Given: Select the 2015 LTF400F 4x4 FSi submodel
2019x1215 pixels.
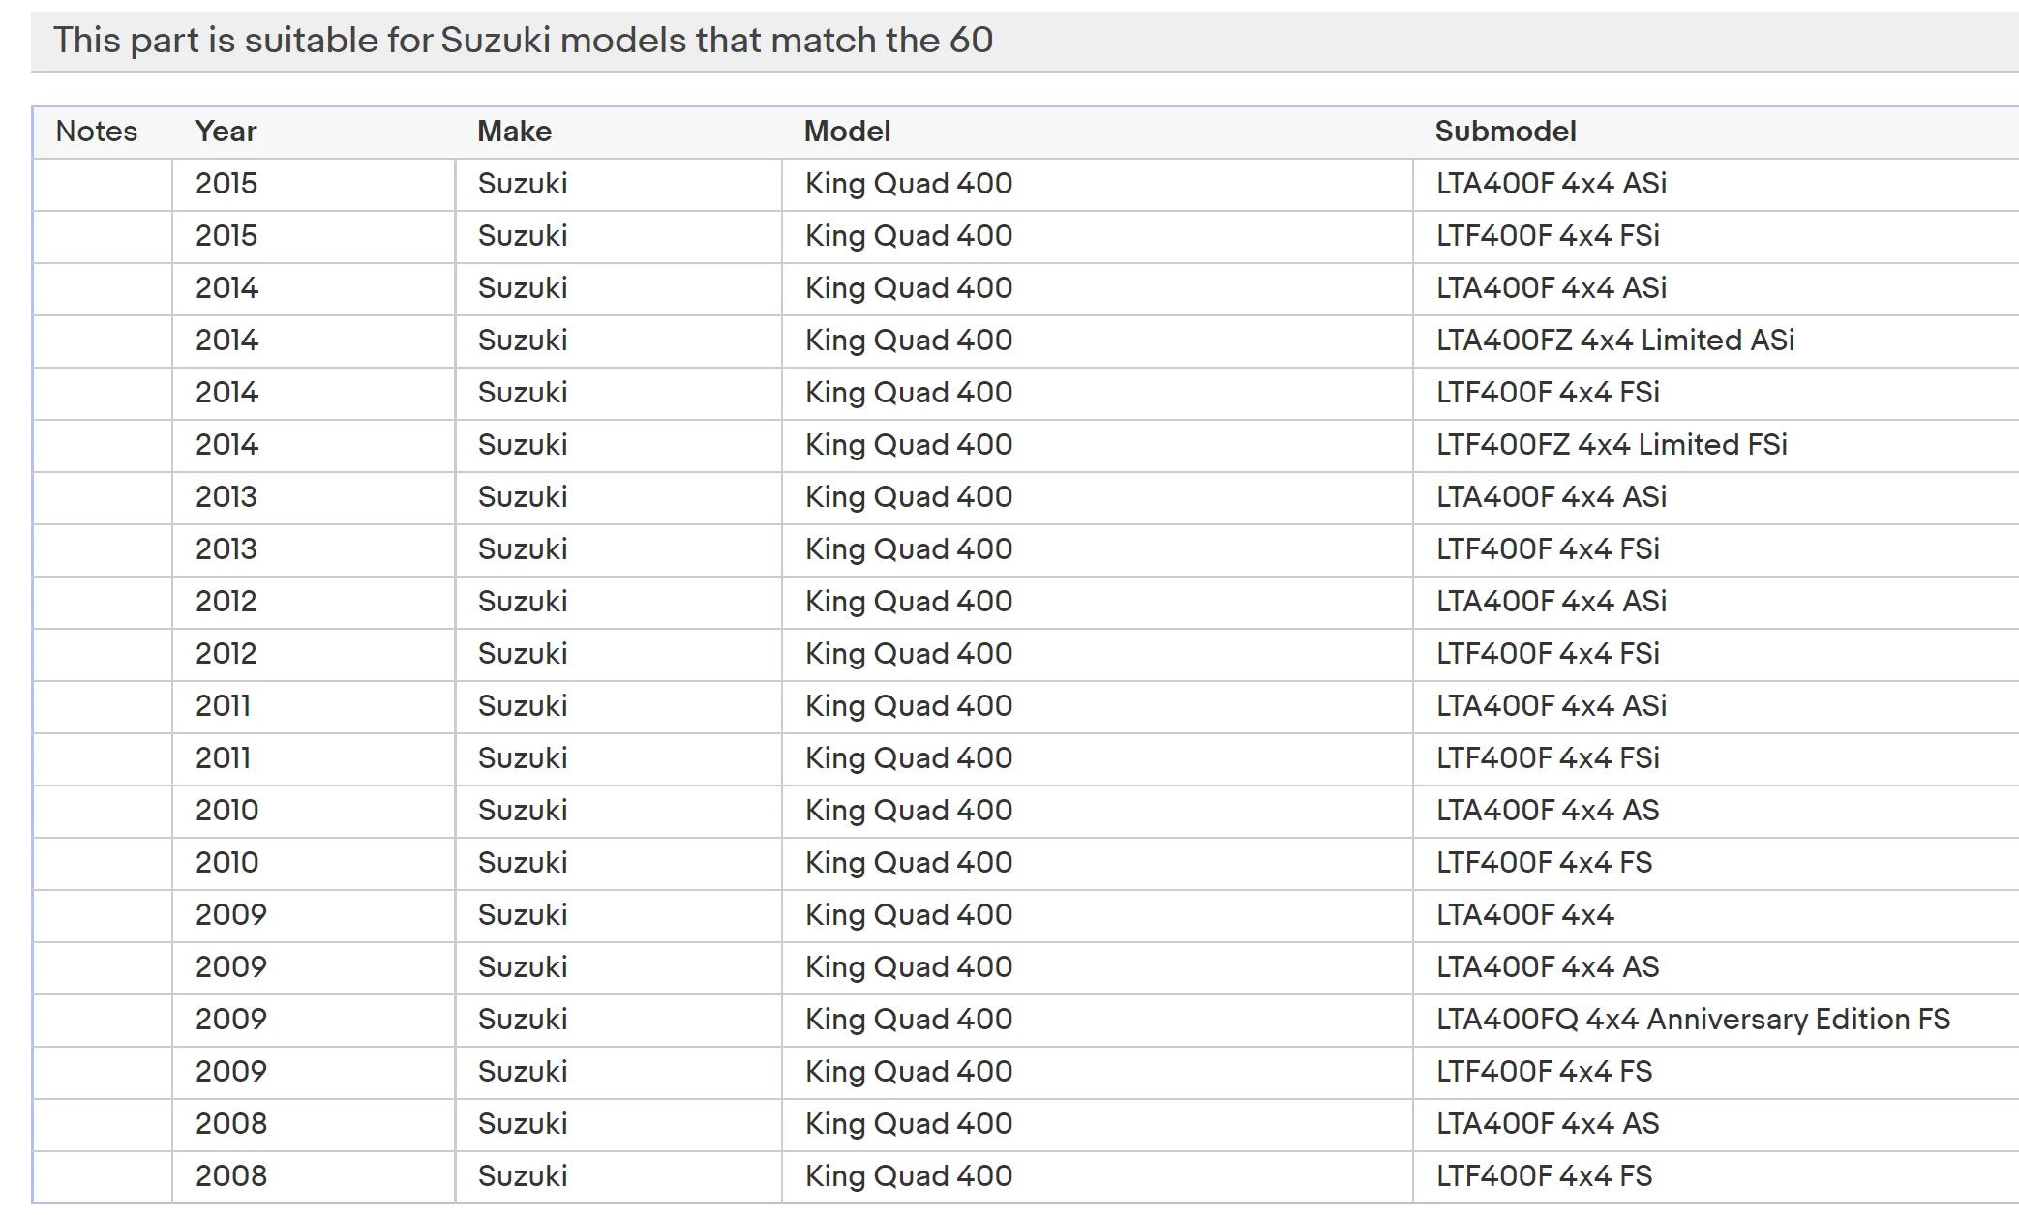Looking at the screenshot, I should [x=1548, y=236].
